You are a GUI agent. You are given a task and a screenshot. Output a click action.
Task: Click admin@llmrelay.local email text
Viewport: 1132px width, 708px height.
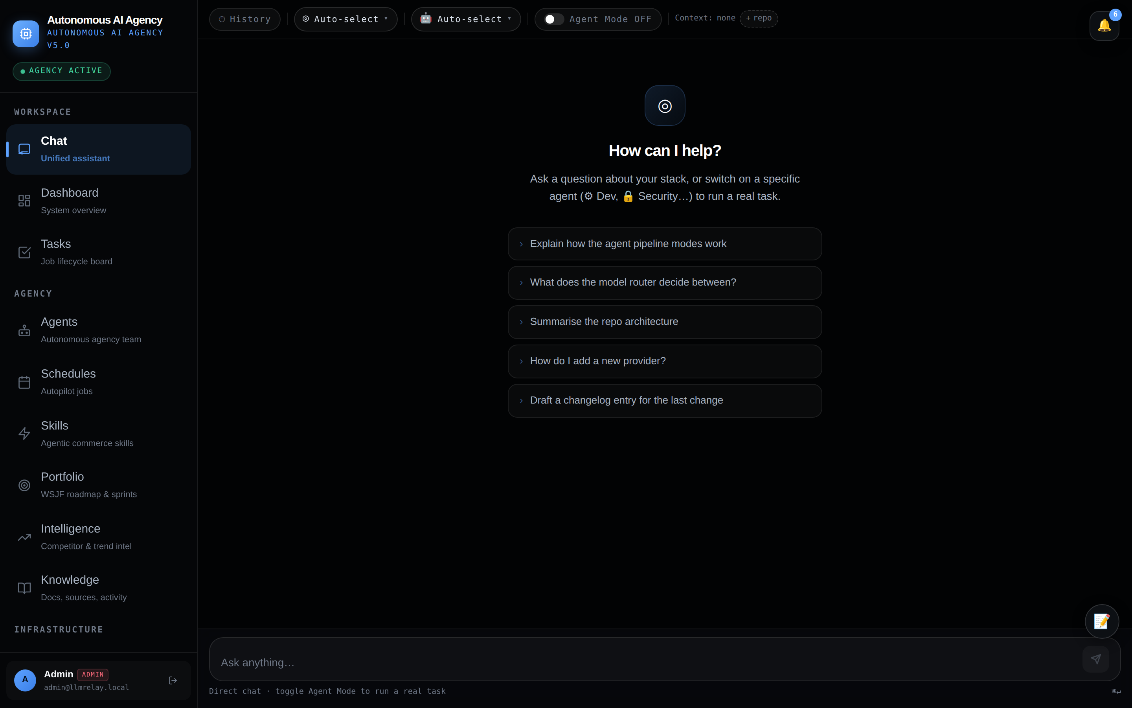coord(86,688)
